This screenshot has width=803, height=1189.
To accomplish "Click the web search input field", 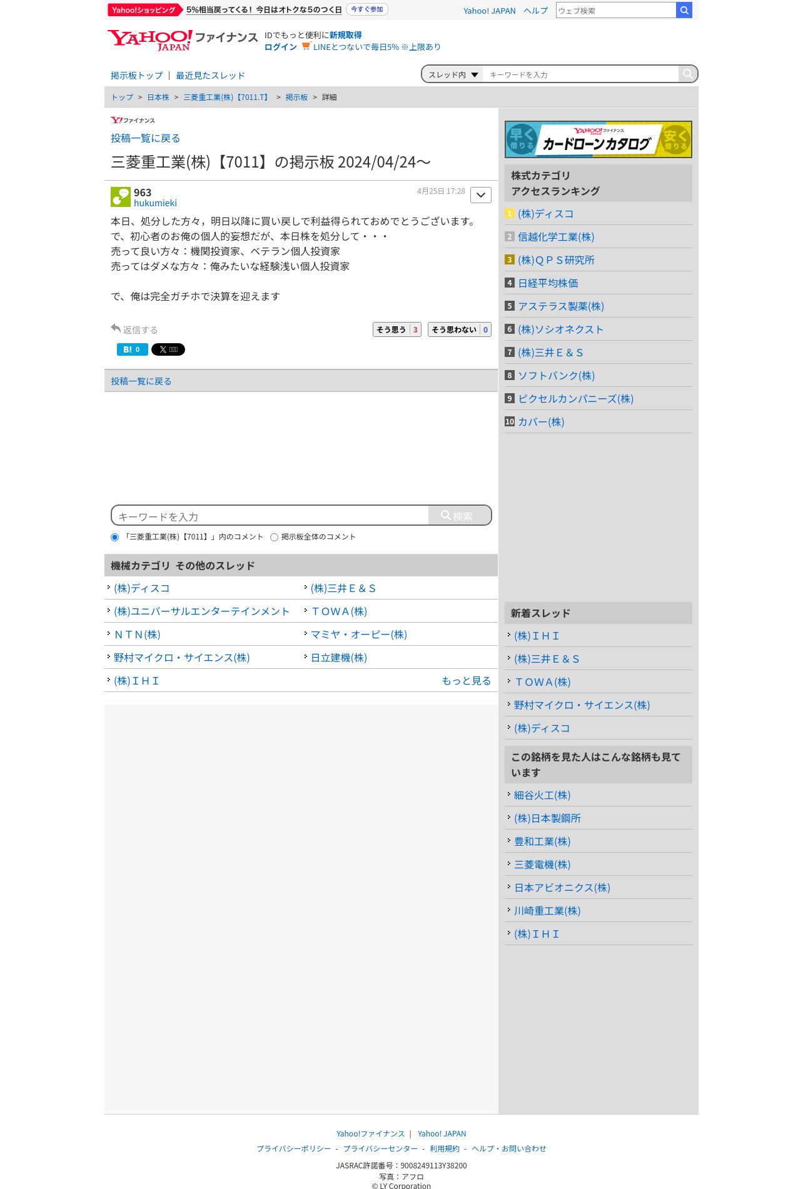I will pyautogui.click(x=616, y=10).
